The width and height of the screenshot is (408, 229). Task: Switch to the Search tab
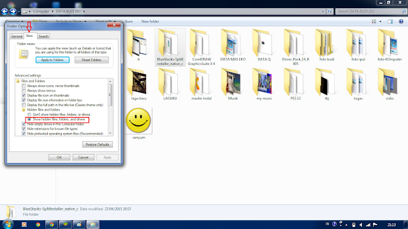[43, 36]
